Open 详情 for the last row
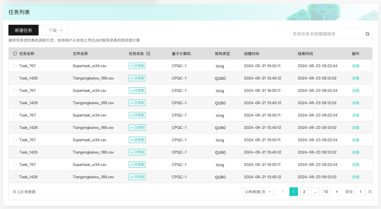 coord(355,177)
